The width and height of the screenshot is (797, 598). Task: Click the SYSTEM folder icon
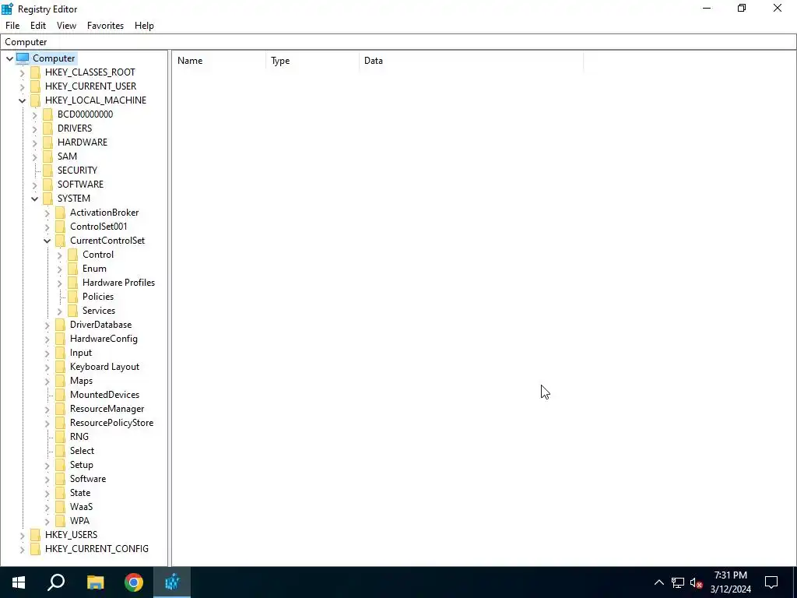pyautogui.click(x=47, y=199)
